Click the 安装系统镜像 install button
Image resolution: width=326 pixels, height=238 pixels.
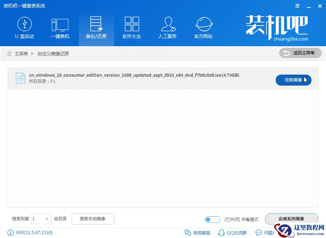tap(291, 219)
